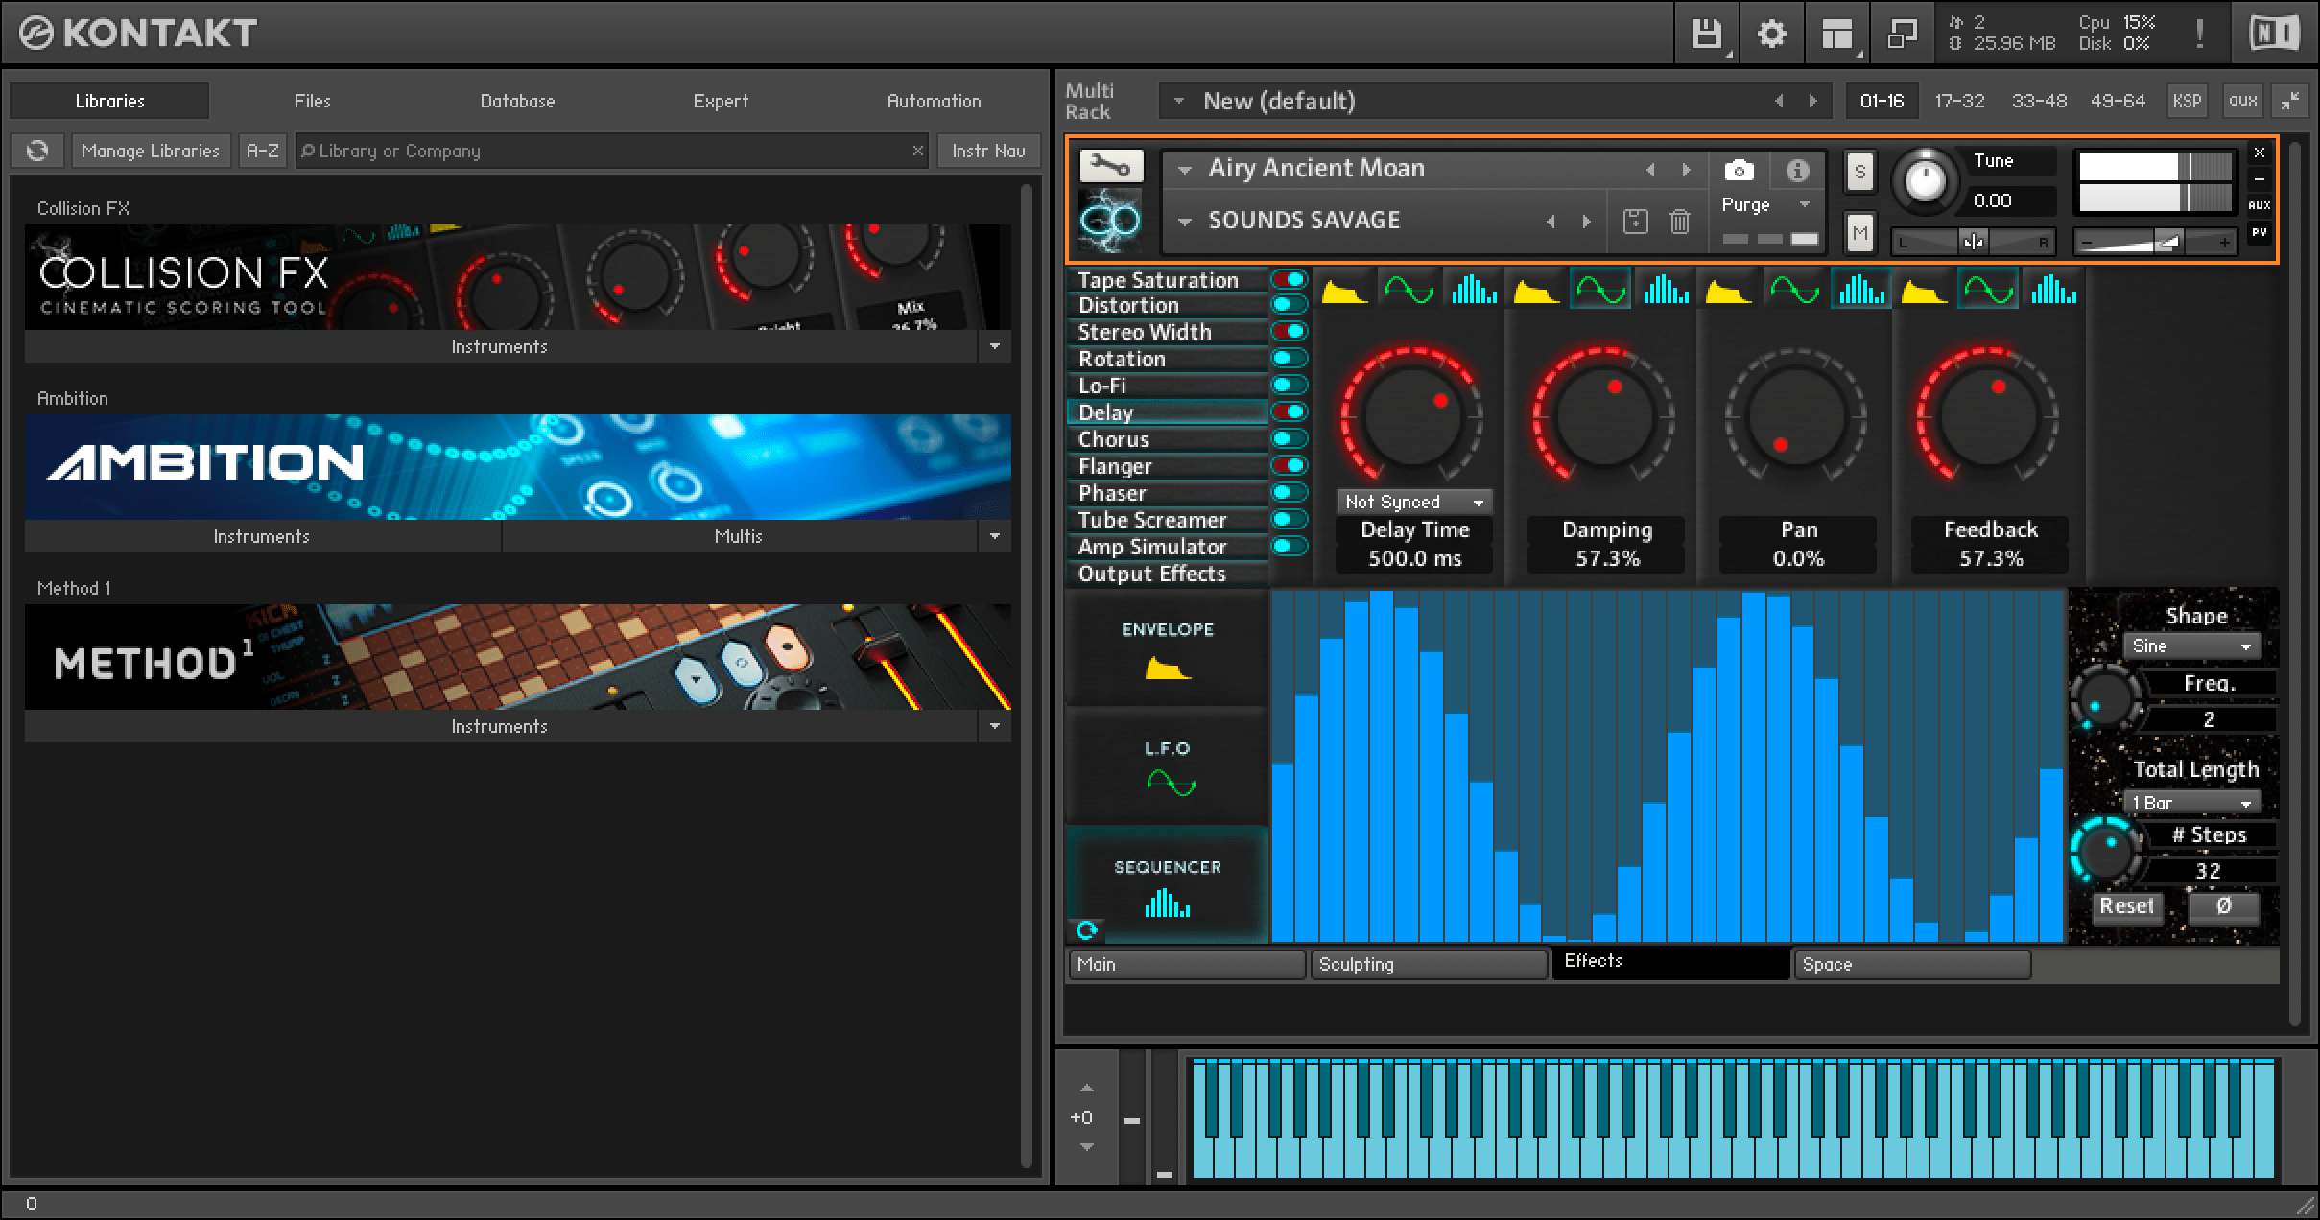Click the sequencer Reset button

(x=2126, y=906)
